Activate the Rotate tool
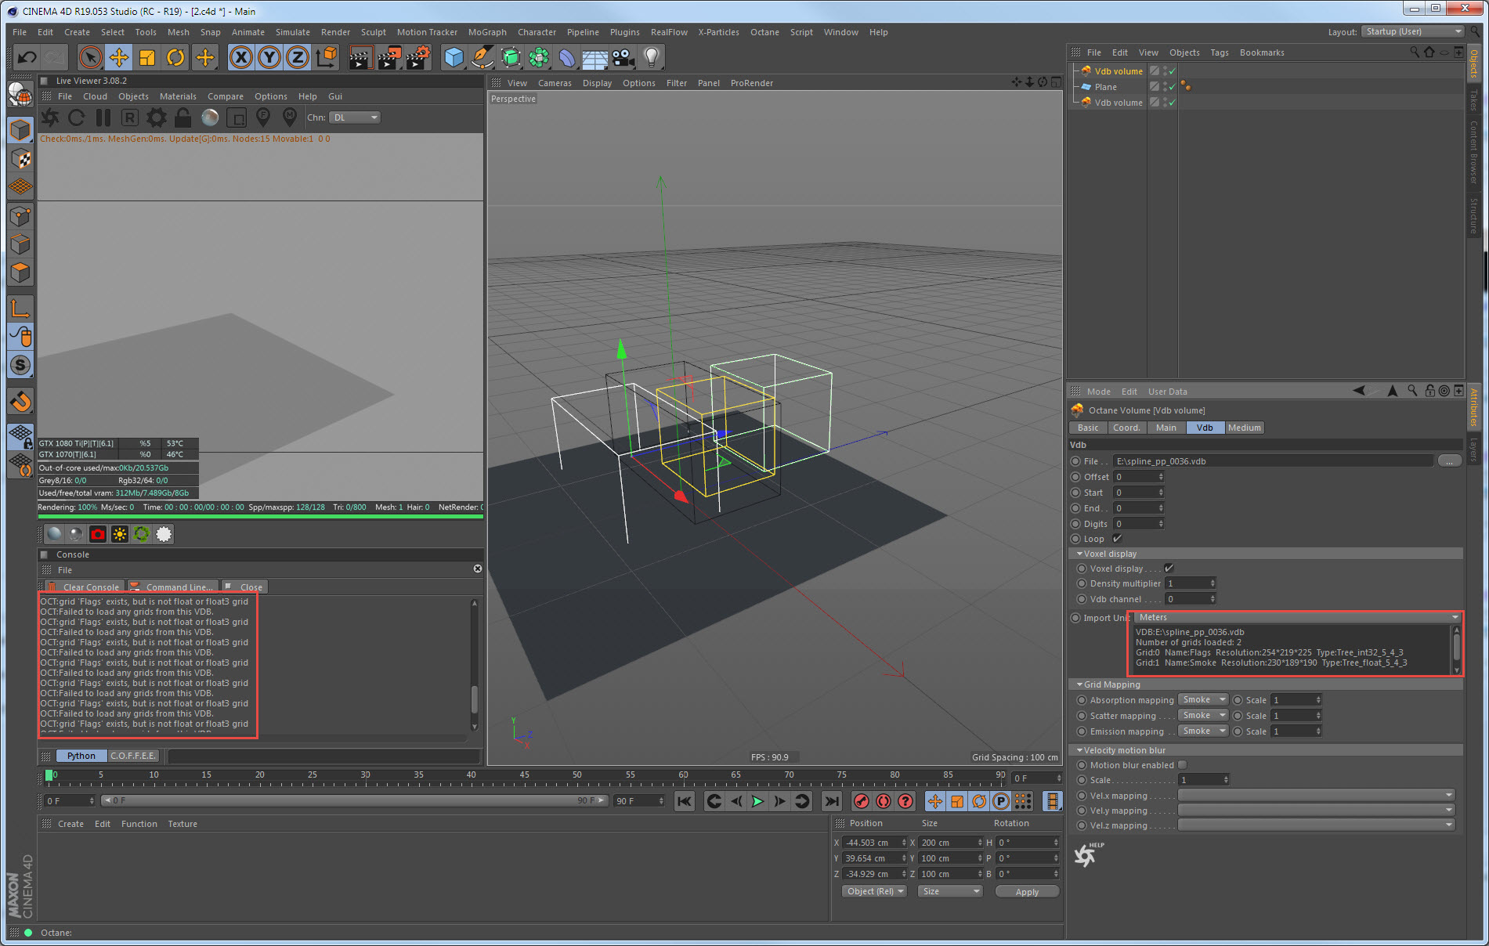Screen dimensions: 1489x946 175,57
